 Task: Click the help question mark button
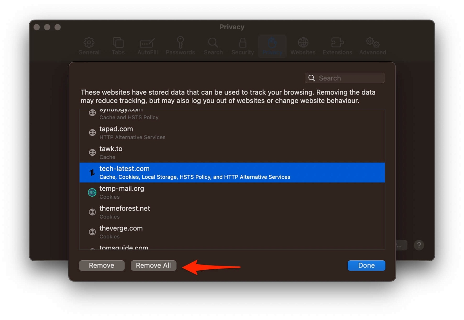point(419,245)
